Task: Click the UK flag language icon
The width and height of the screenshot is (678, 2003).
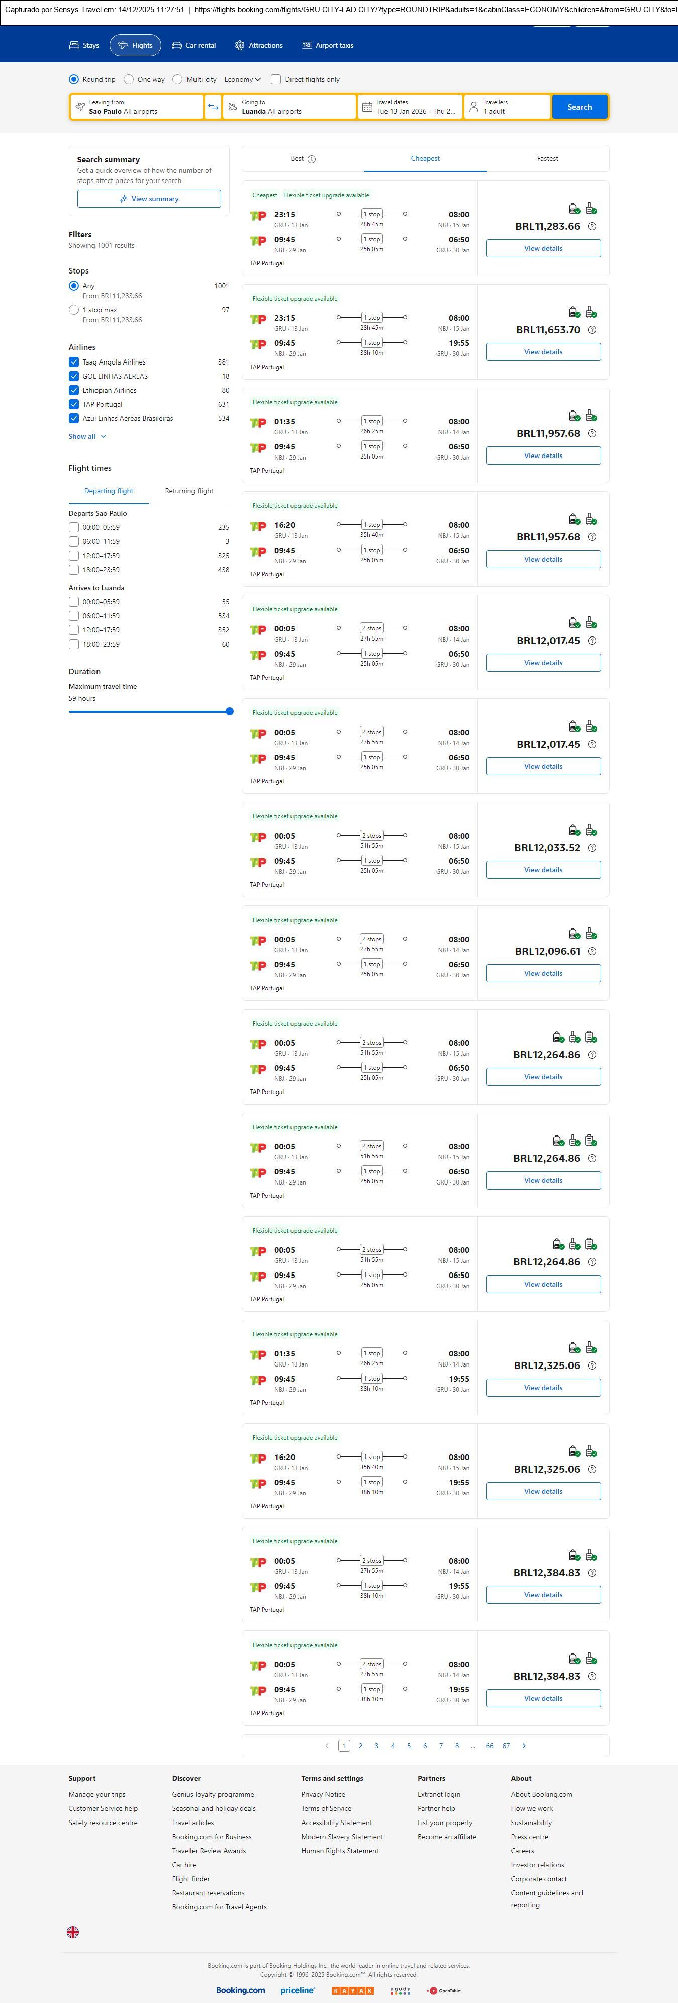Action: [x=73, y=1932]
